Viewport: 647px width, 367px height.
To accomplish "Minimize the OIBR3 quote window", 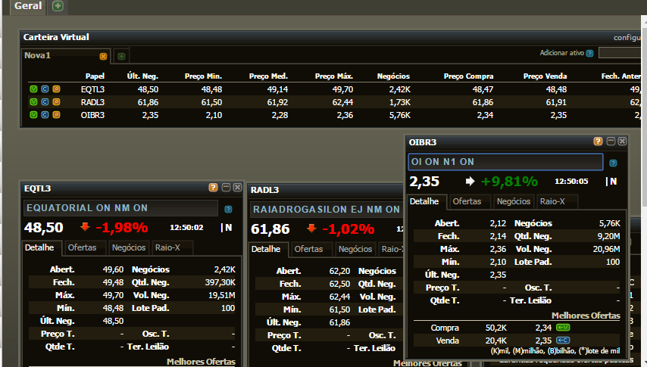I will pos(611,142).
